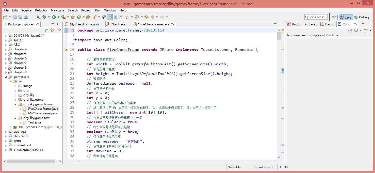The height and width of the screenshot is (173, 375).
Task: Click the Forward navigation gray arrow
Action: click(162, 17)
